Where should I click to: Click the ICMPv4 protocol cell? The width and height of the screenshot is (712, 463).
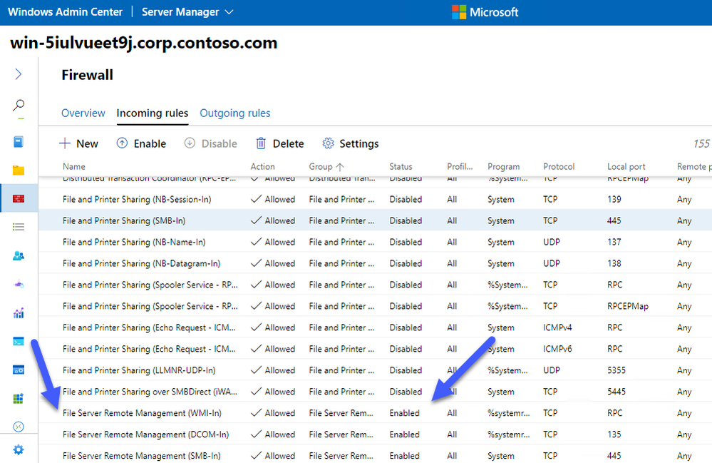(557, 327)
